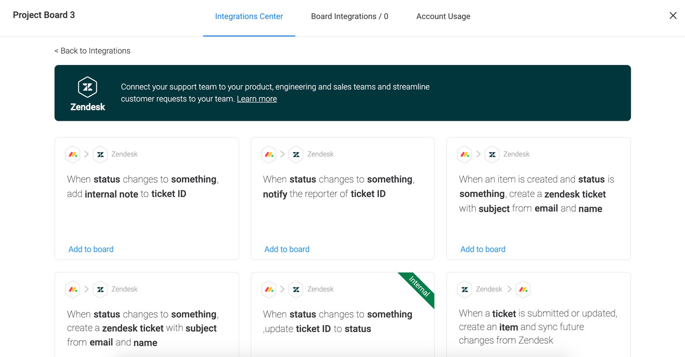Click Zendesk icon in update ticket ID card
This screenshot has height=357, width=685.
(x=296, y=289)
